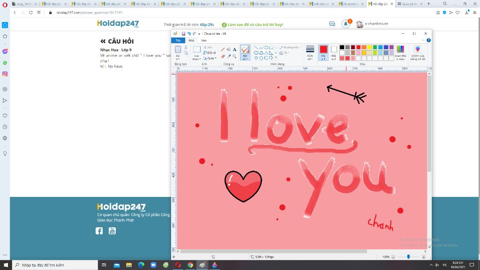Pick the yellow color swatch
Image resolution: width=480 pixels, height=270 pixels.
(x=369, y=47)
